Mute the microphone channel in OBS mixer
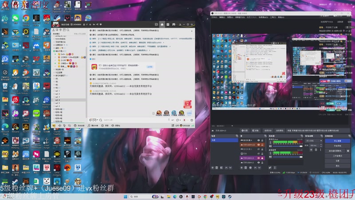 (270, 146)
